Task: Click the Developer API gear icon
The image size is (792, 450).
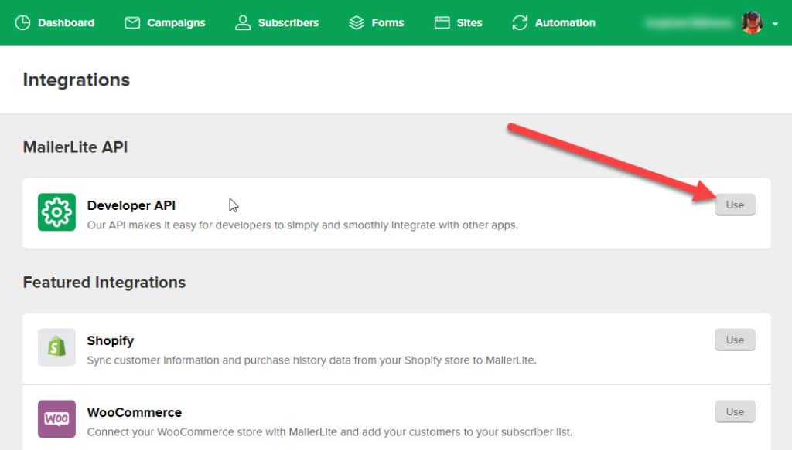Action: pos(56,212)
